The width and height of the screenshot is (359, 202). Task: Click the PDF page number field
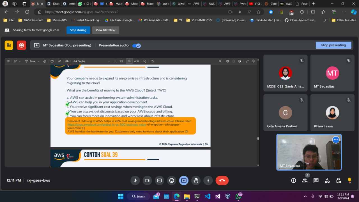click(129, 61)
